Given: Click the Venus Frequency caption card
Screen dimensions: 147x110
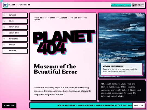Looking at the screenshot, I should coord(121,69).
